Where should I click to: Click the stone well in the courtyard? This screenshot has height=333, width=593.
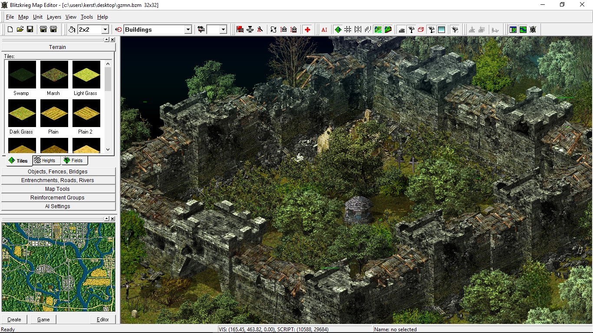[x=359, y=209]
